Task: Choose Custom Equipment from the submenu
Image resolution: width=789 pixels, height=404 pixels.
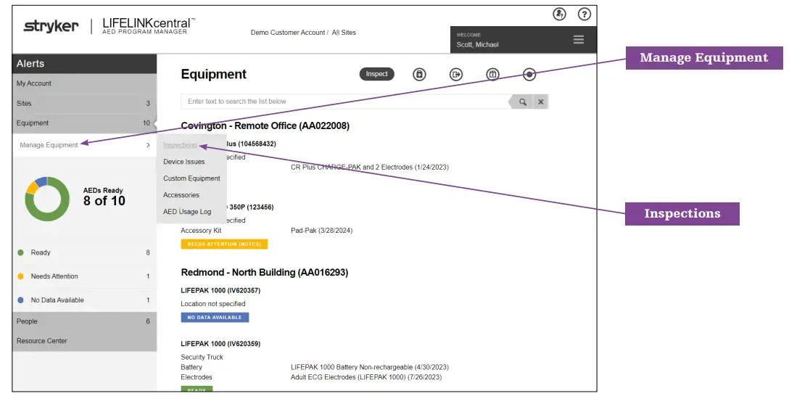Action: pos(191,178)
